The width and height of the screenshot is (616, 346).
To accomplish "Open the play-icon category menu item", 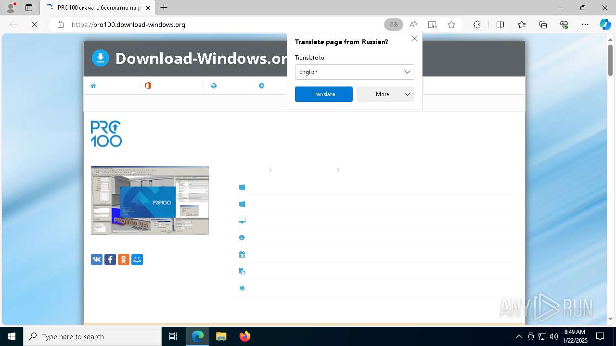I will tap(261, 86).
